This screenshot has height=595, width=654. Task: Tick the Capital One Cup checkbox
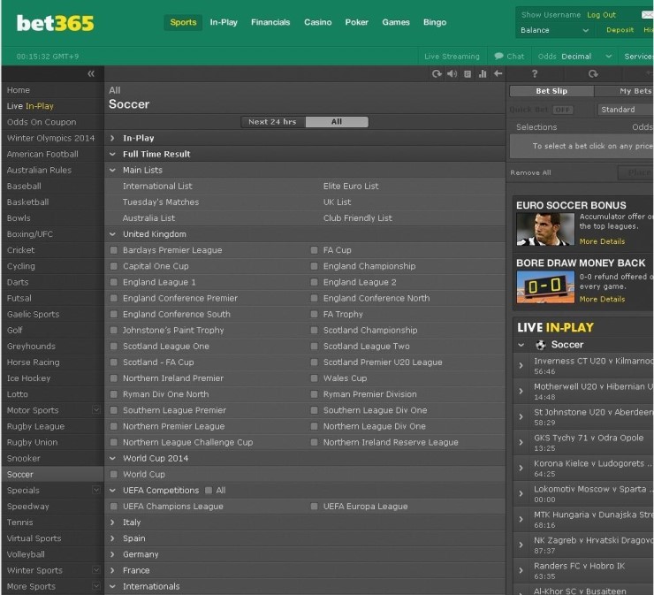(113, 266)
